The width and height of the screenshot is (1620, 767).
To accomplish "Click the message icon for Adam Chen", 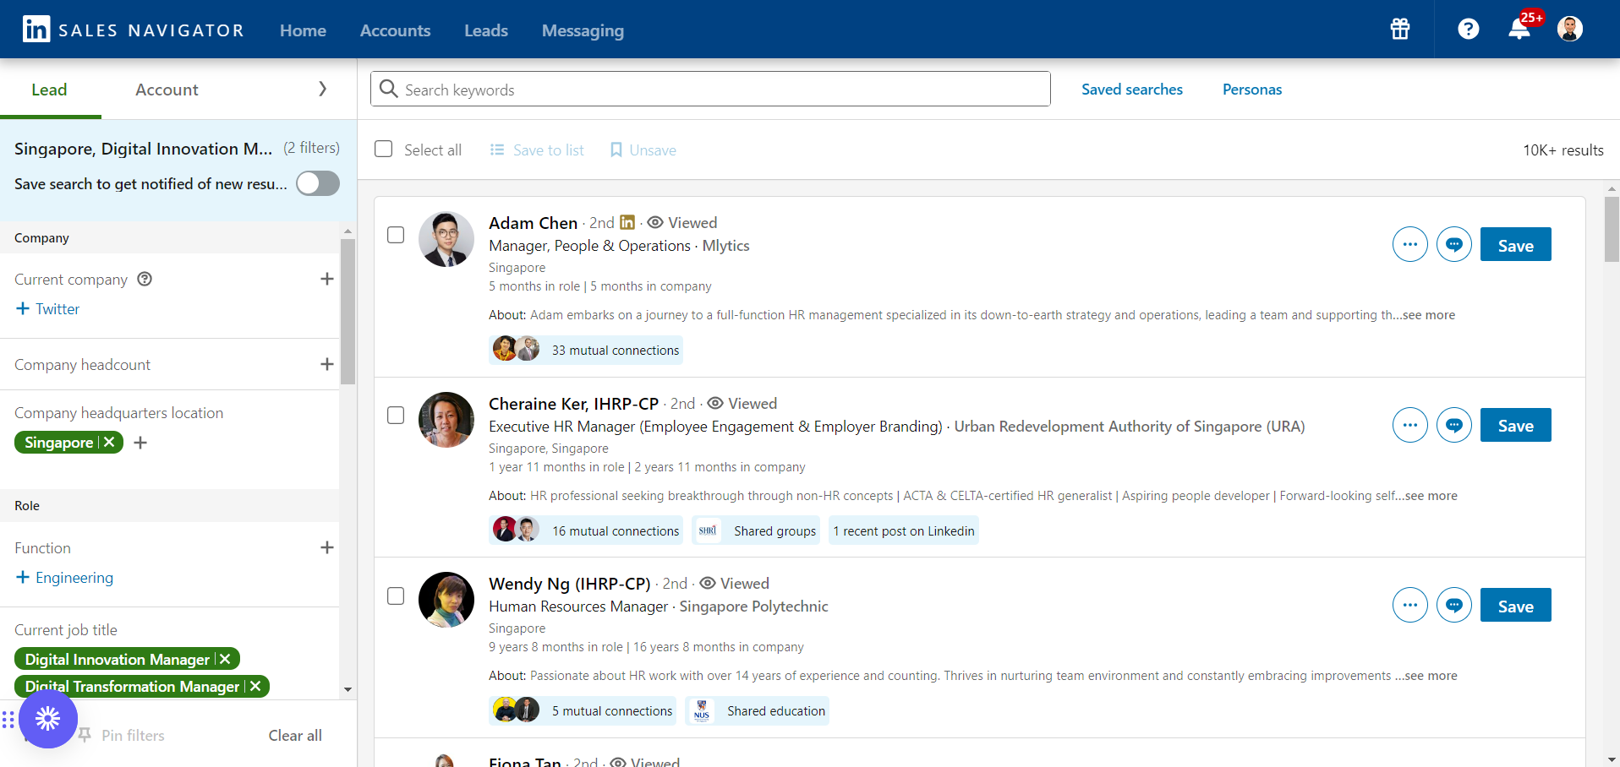I will click(1454, 245).
